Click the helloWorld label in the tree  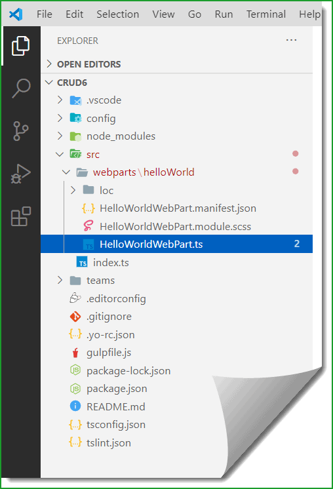168,172
